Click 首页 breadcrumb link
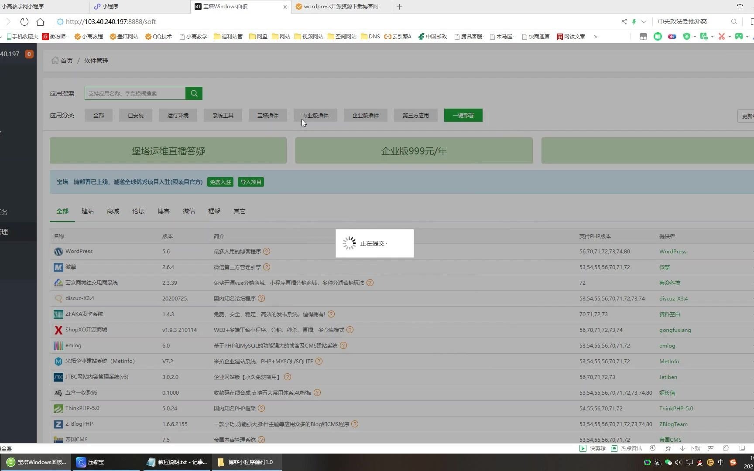Screen dimensions: 754x471 coord(67,61)
